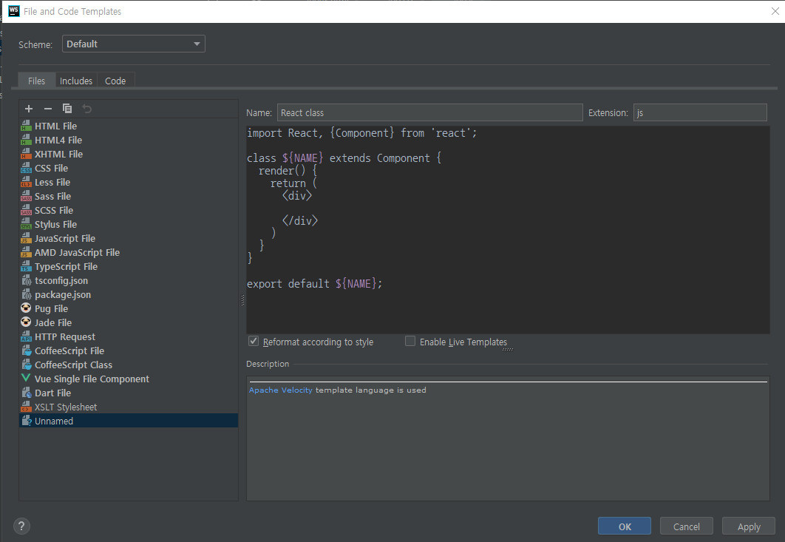Select the SCSS File template

tap(128, 210)
